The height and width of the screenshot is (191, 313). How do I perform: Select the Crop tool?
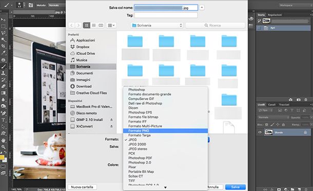pyautogui.click(x=3, y=46)
